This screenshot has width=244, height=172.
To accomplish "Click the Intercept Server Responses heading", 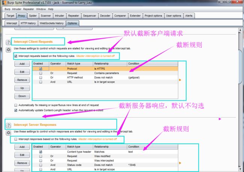I will pos(35,125).
